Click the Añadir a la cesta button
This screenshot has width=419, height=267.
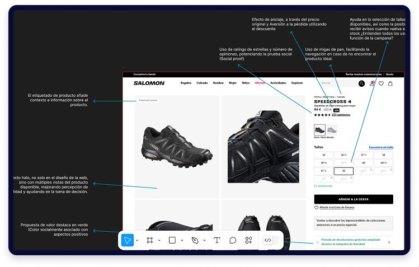pyautogui.click(x=353, y=199)
